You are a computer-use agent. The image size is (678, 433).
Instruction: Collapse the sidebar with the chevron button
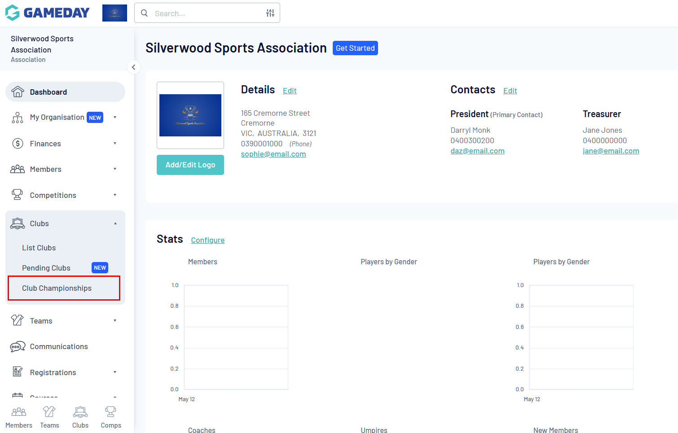click(x=133, y=67)
